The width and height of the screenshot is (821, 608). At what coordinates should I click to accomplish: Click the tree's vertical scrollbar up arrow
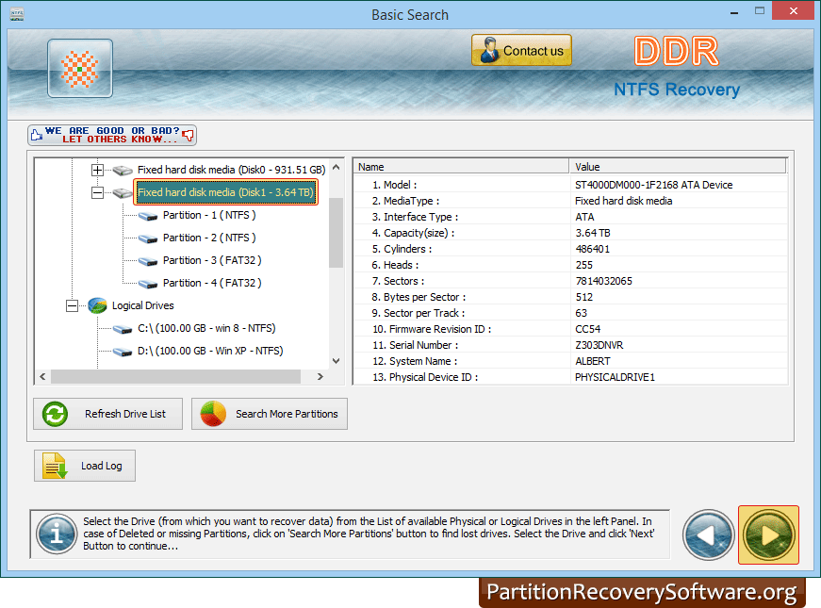(337, 167)
